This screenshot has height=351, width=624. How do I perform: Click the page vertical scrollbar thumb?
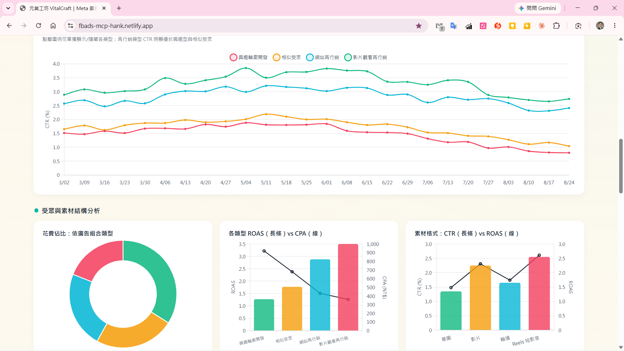tap(621, 166)
